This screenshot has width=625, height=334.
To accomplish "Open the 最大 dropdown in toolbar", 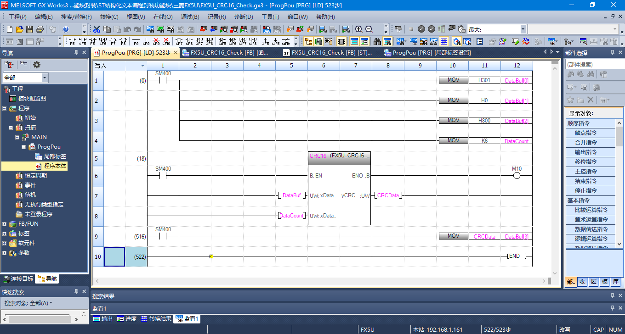I will (x=523, y=29).
